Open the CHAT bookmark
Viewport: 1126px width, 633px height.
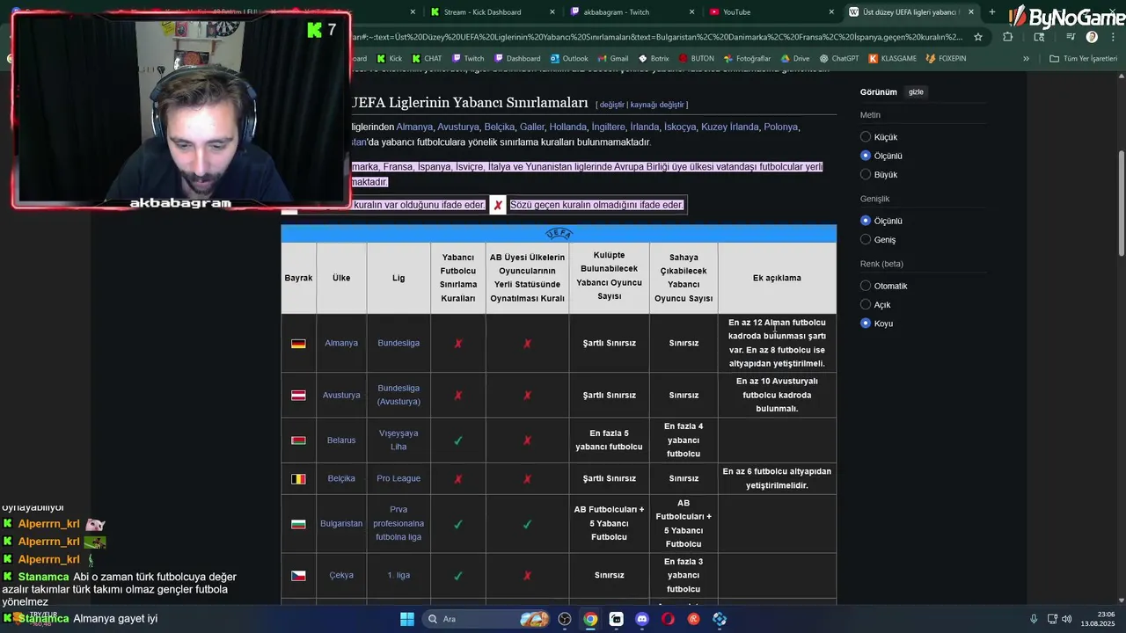click(426, 59)
